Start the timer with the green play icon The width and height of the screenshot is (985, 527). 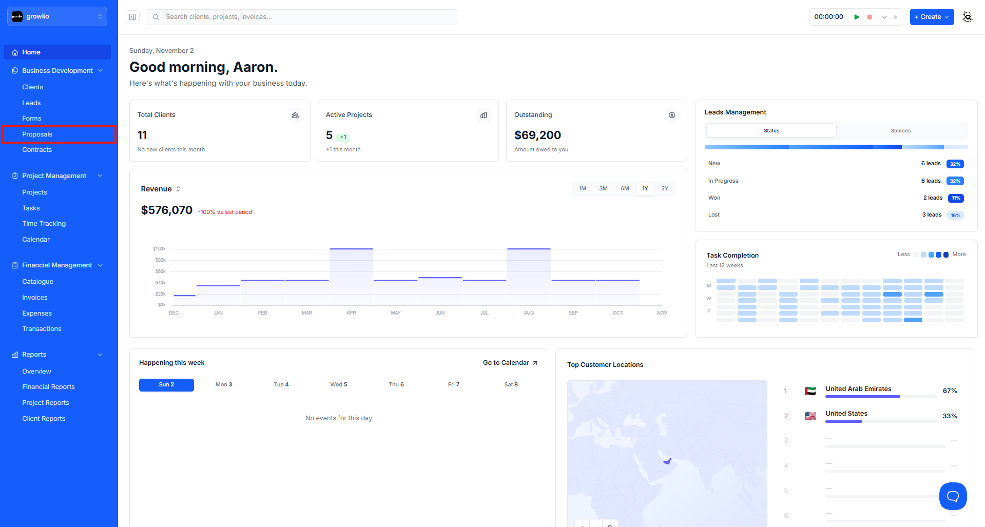coord(857,17)
